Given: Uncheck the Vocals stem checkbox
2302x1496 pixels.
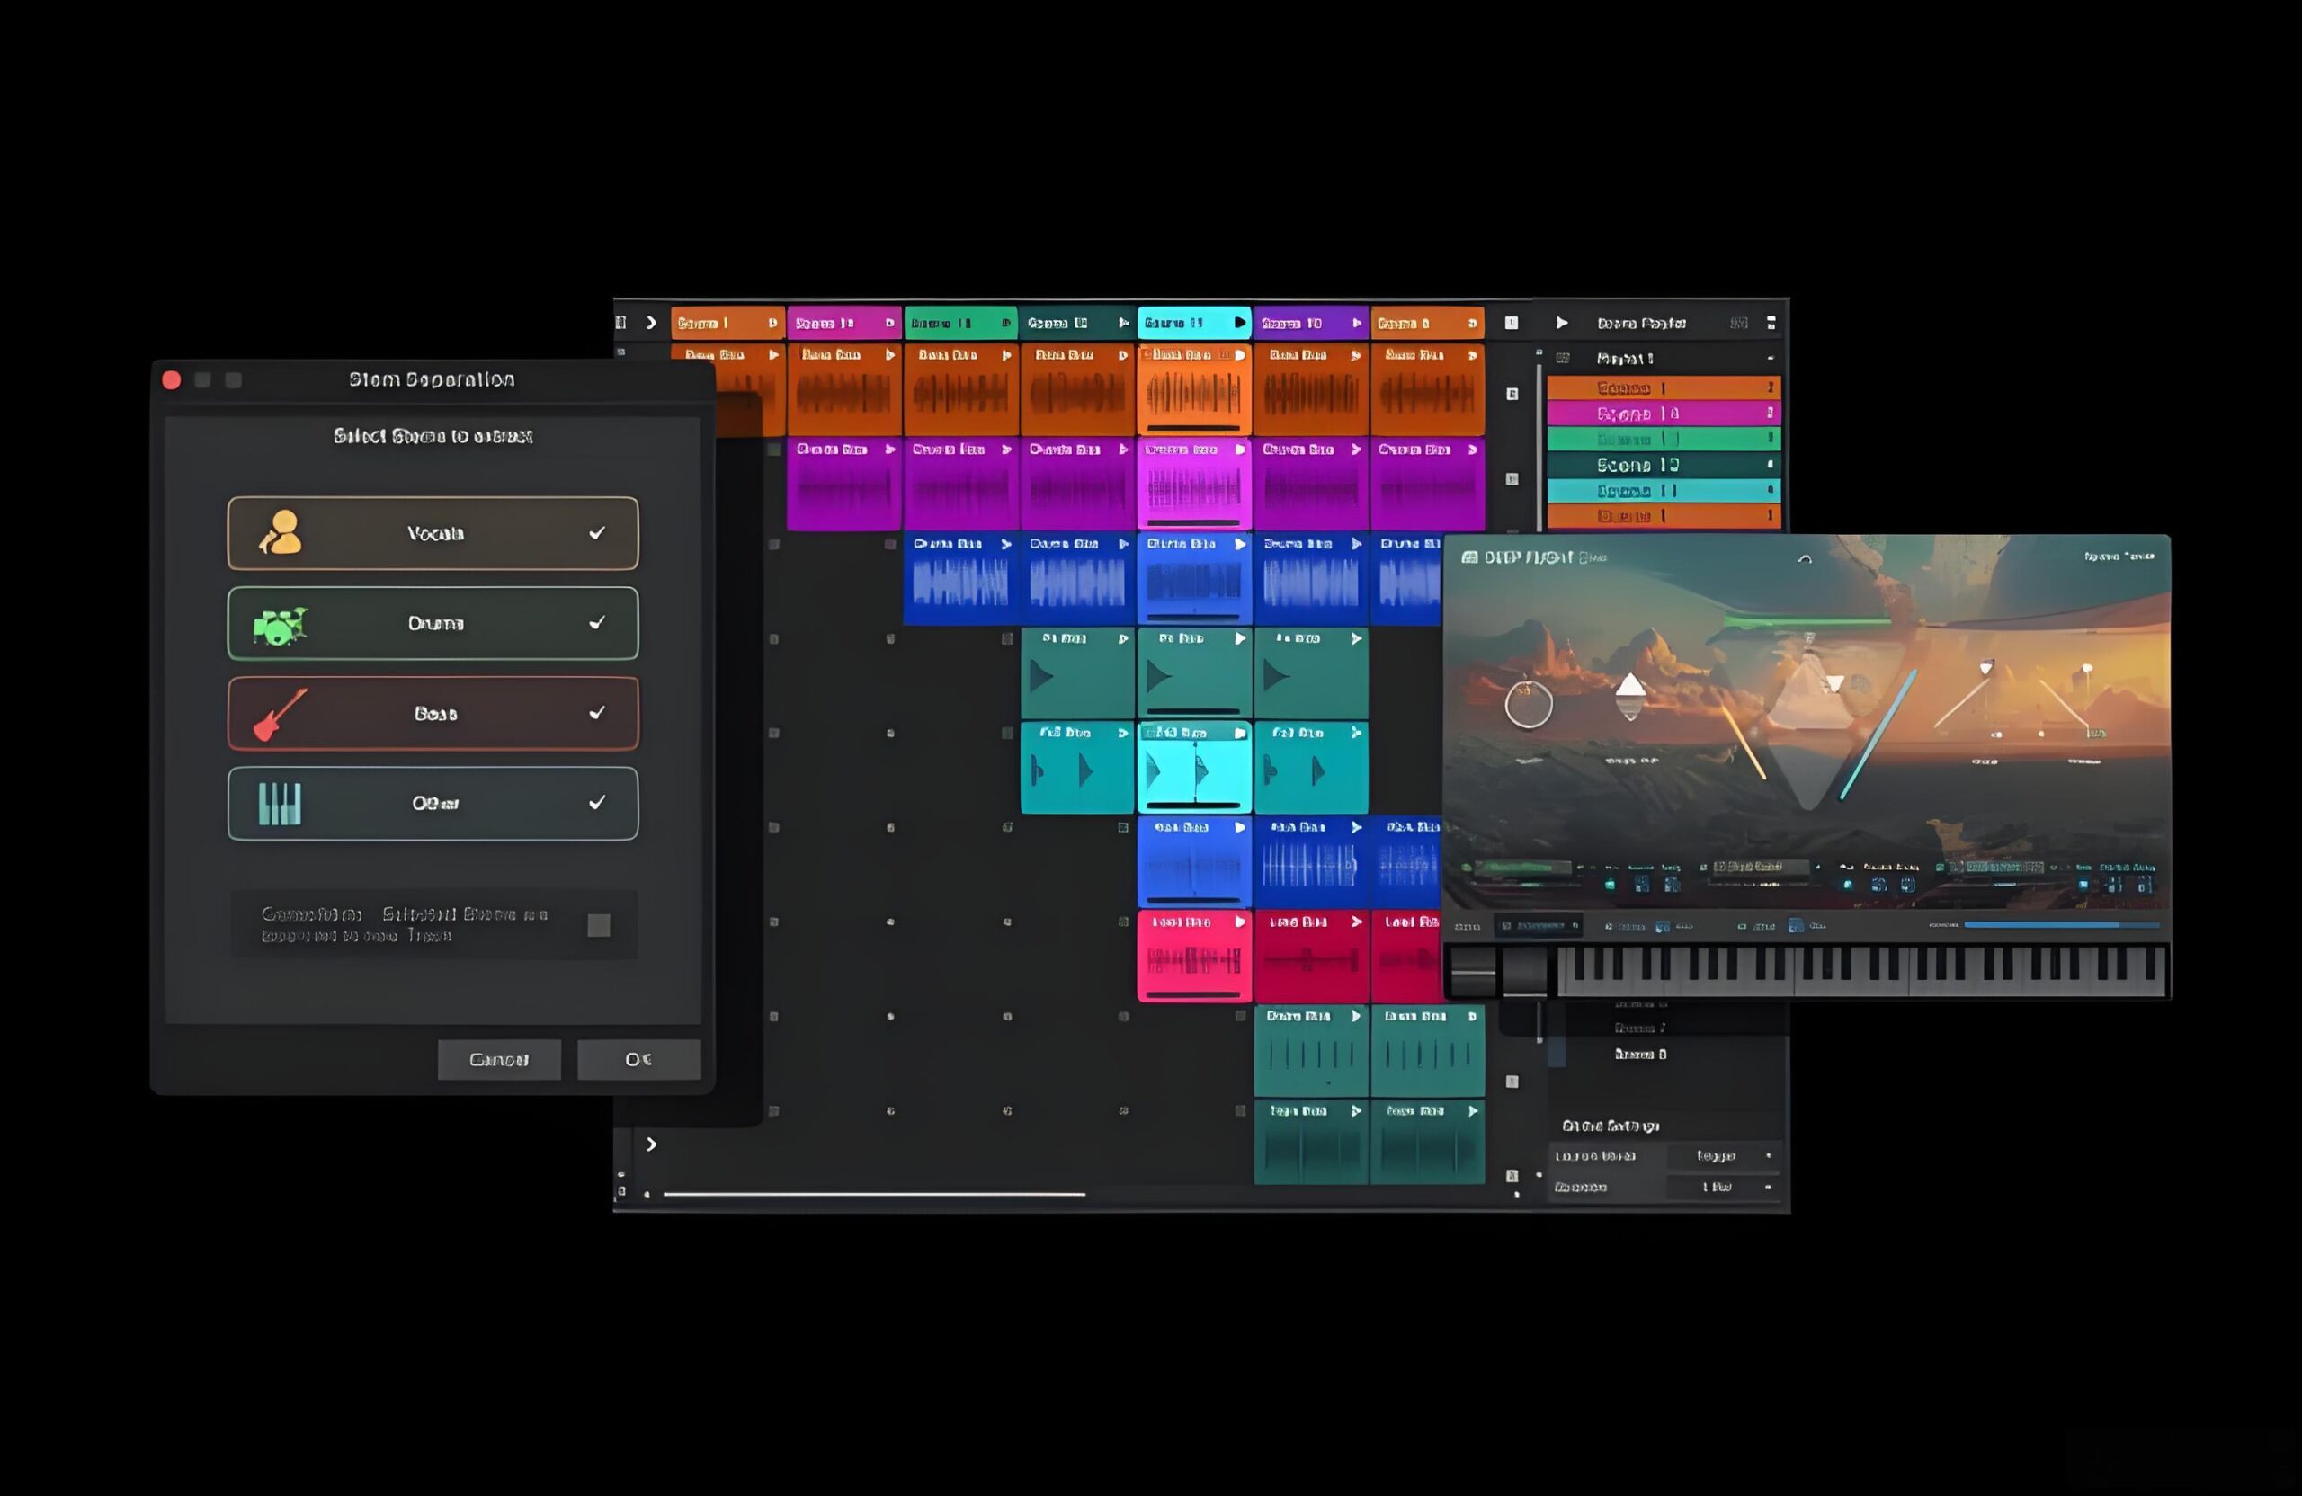Looking at the screenshot, I should coord(599,532).
